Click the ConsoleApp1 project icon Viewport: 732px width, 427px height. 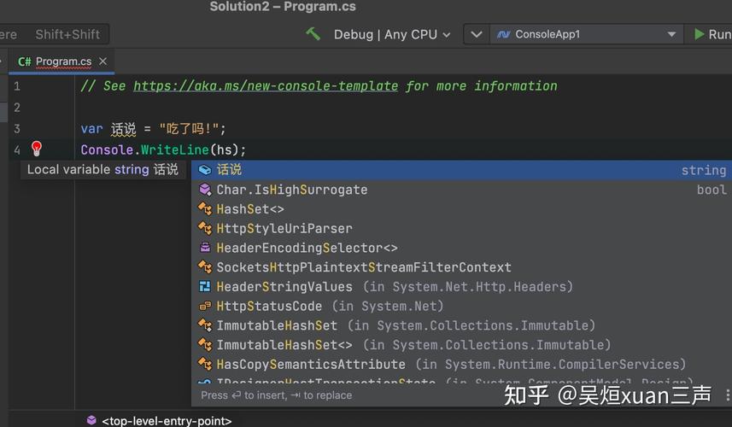point(503,34)
